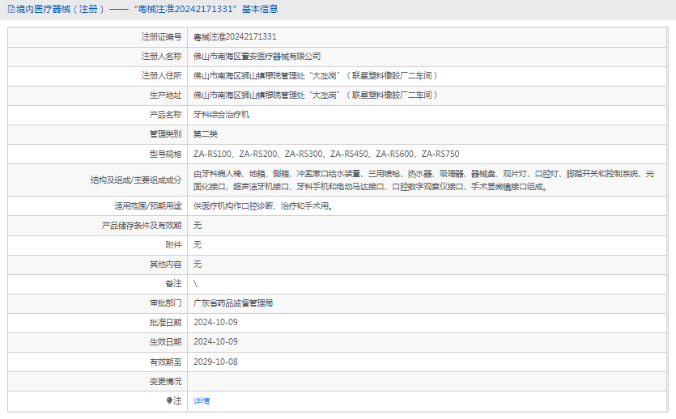676x419 pixels.
Task: Click the document icon before the page title
Action: tap(11, 9)
